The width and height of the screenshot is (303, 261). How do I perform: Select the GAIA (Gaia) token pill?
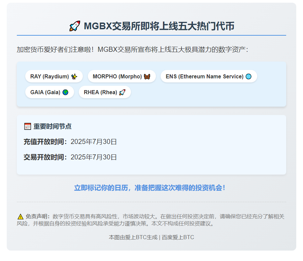[x=50, y=92]
